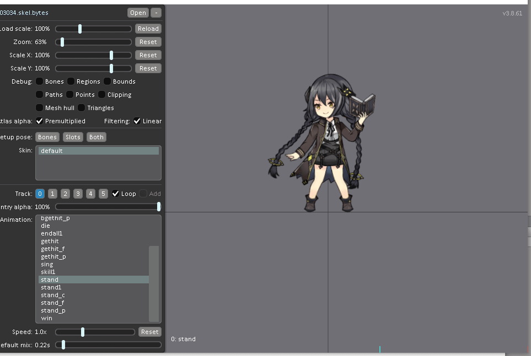Toggle the Add checkbox
The height and width of the screenshot is (356, 531).
click(143, 194)
